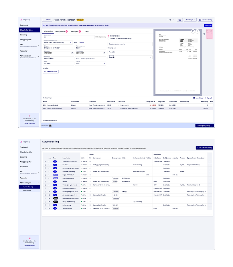Select the Bokfør direkte radio button
Image resolution: width=233 pixels, height=267 pixels.
tap(108, 36)
